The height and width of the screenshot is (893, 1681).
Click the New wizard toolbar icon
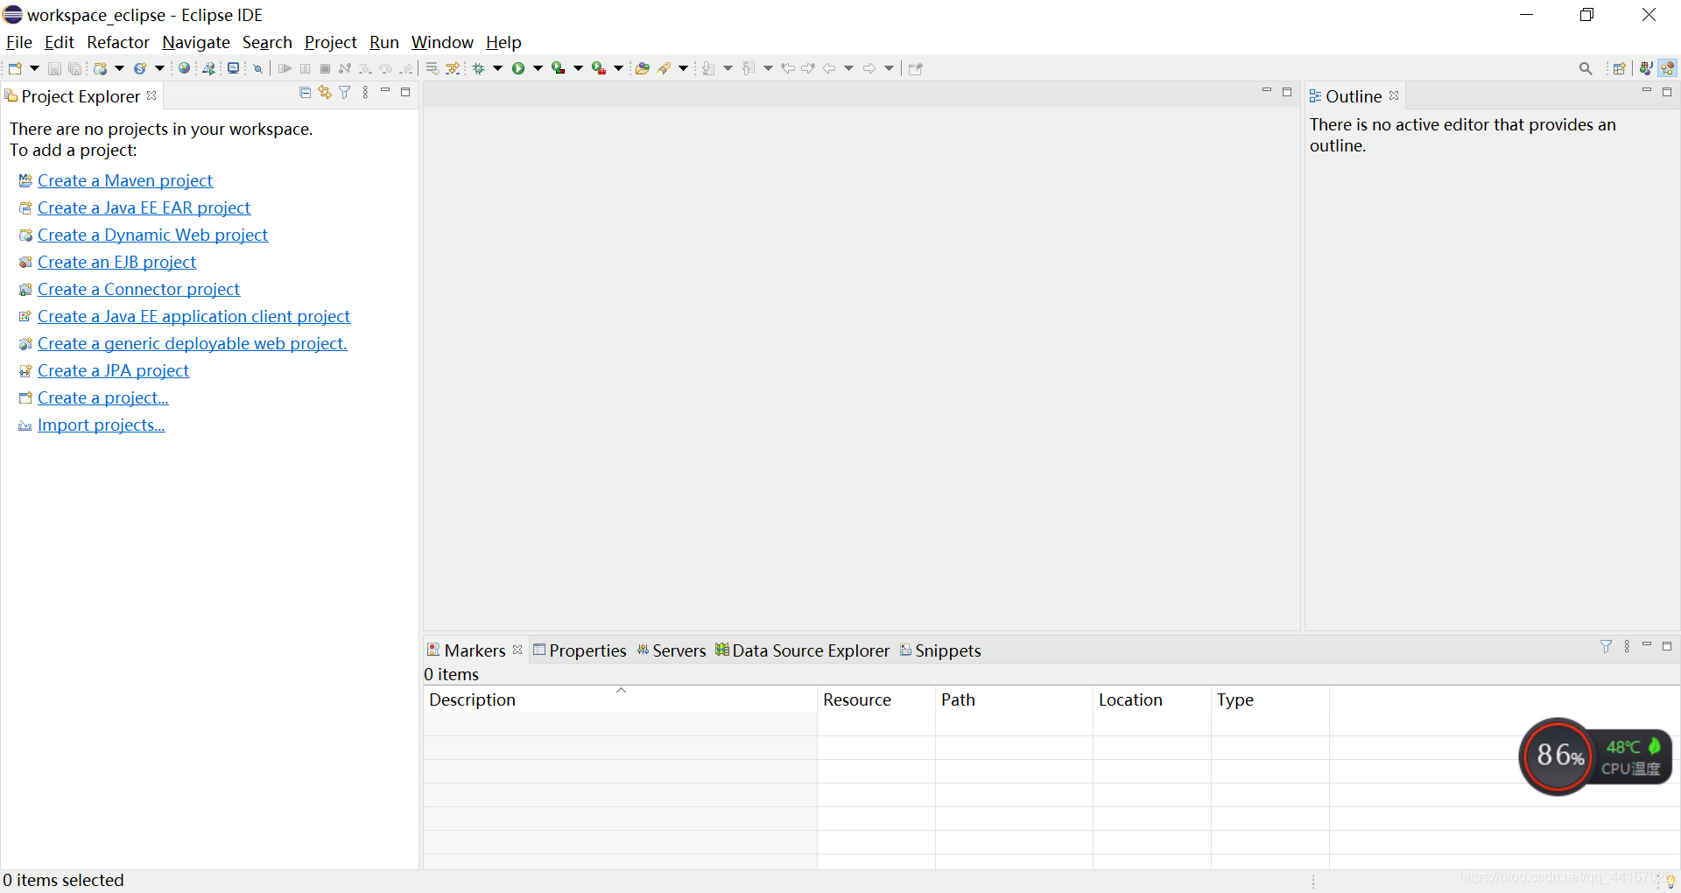(x=15, y=68)
